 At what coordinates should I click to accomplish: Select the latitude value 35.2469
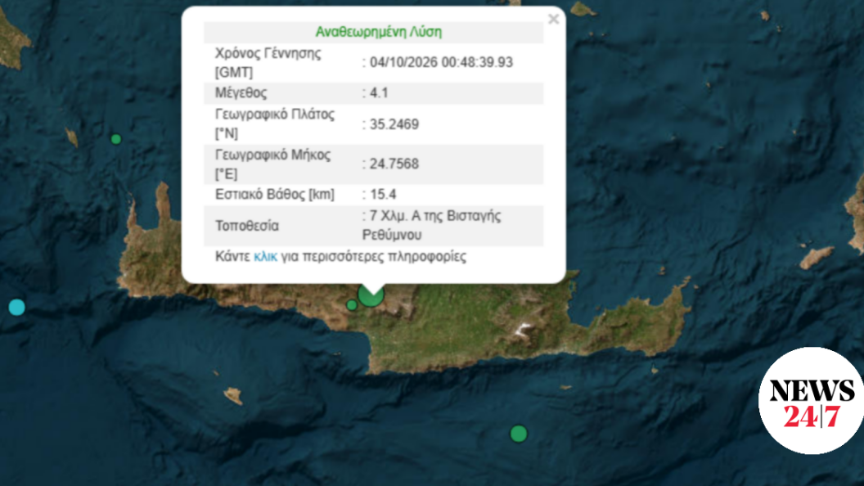click(x=394, y=124)
